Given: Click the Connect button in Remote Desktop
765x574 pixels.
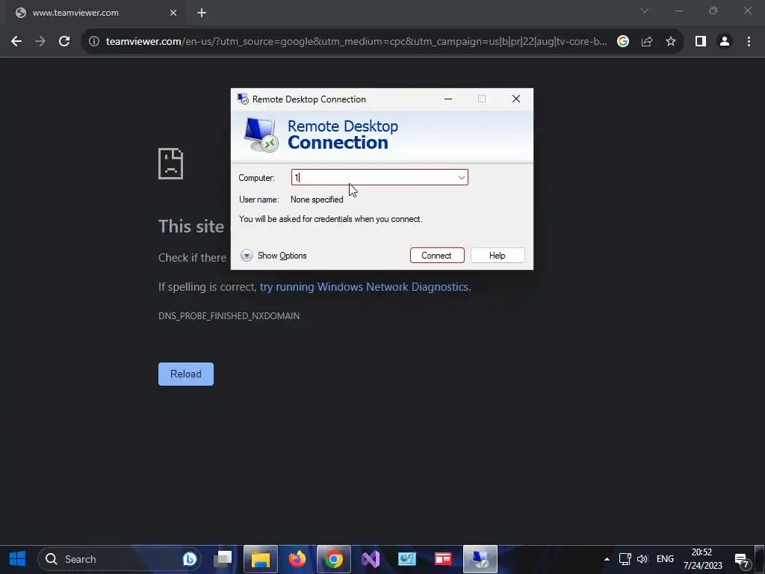Looking at the screenshot, I should [436, 256].
